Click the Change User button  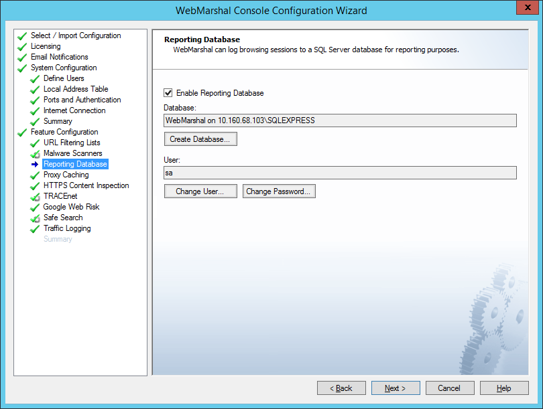click(200, 191)
